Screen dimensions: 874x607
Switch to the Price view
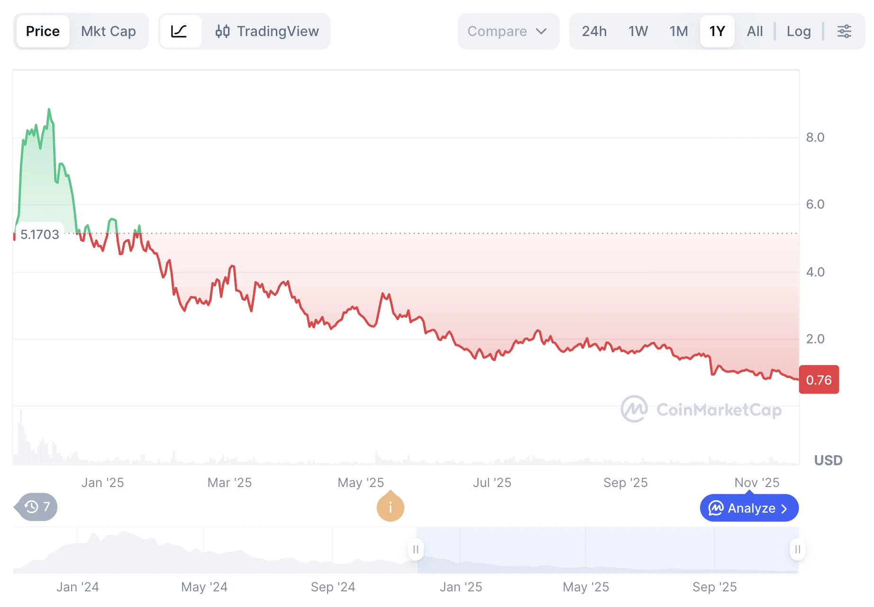(43, 31)
